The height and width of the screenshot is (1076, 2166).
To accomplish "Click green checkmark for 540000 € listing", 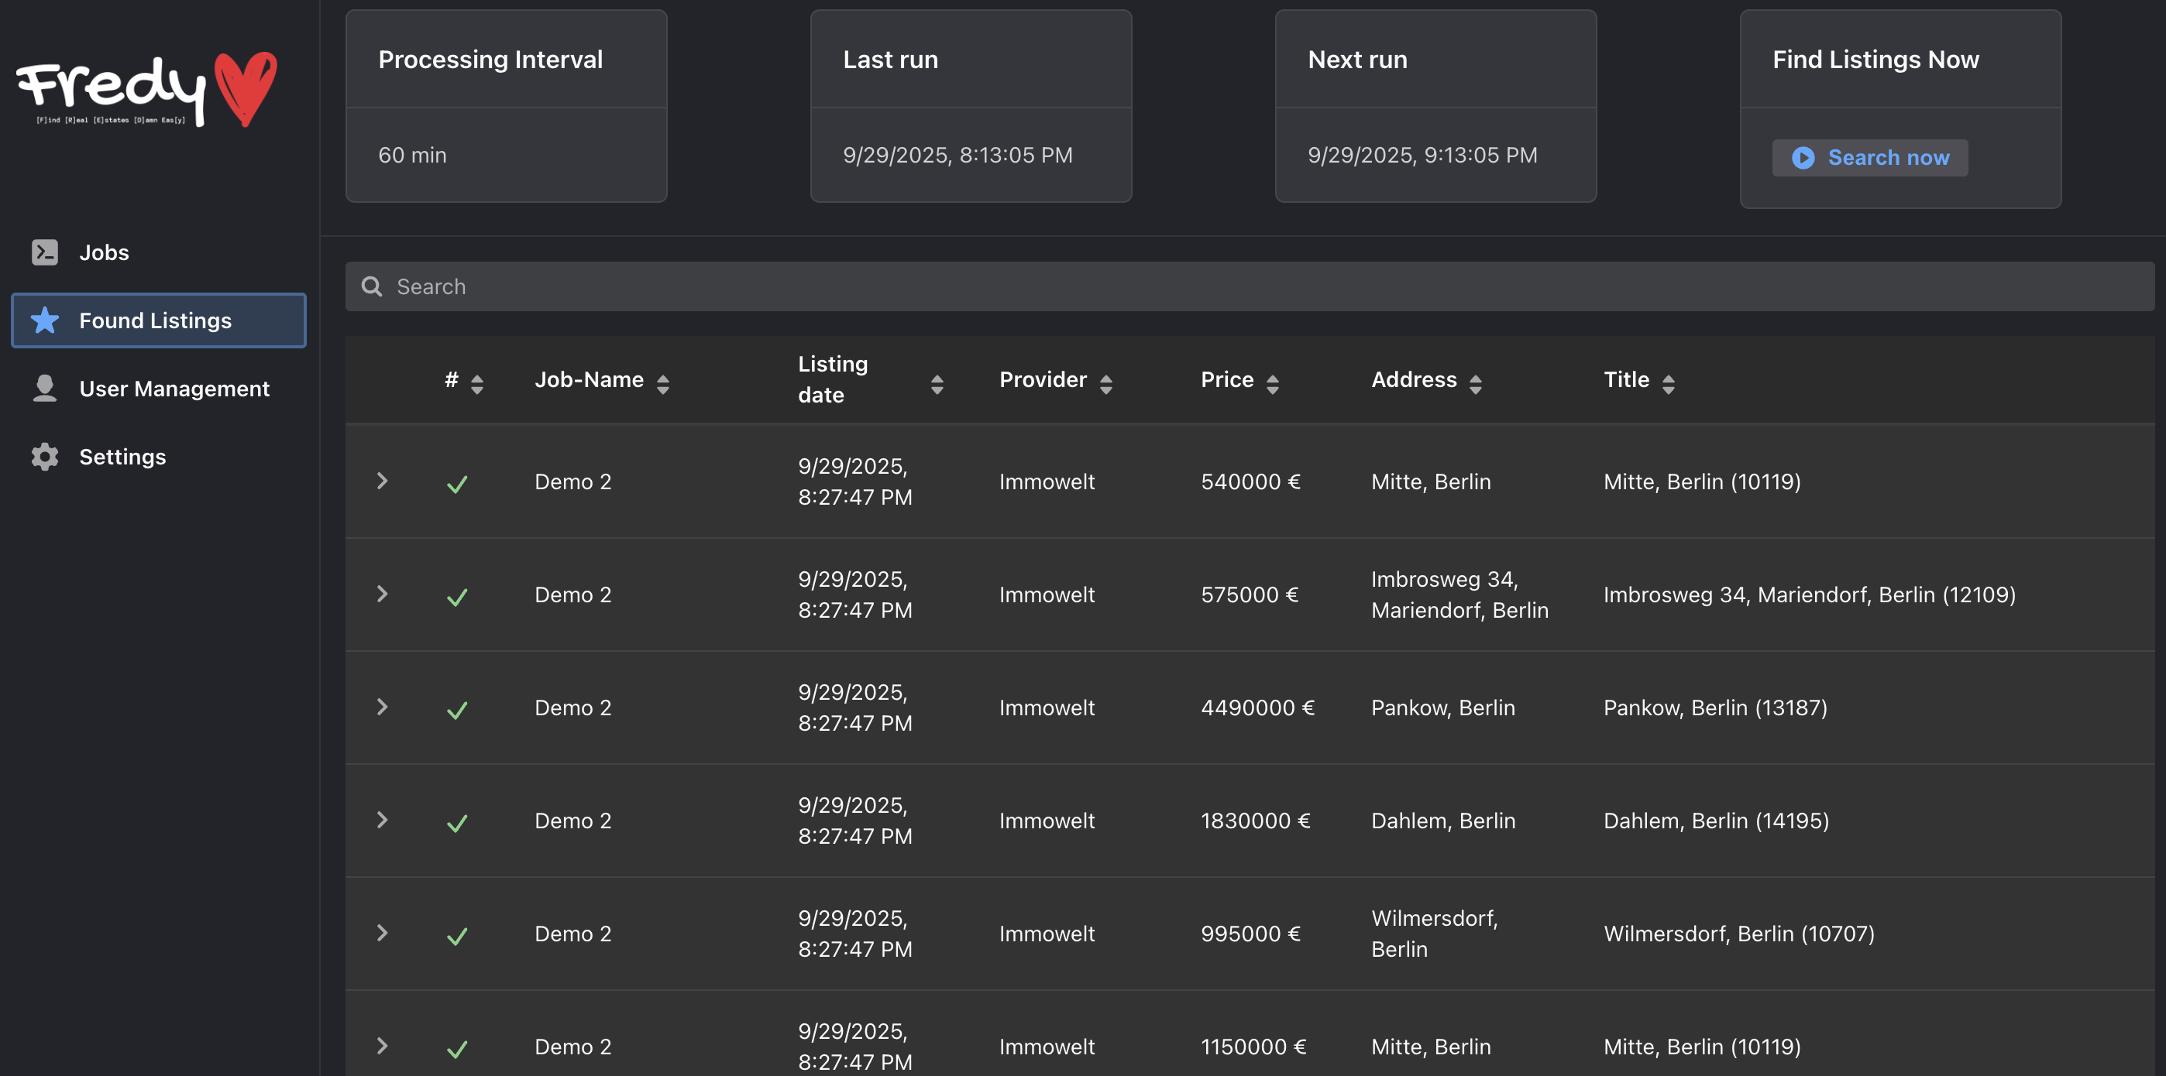I will coord(456,483).
